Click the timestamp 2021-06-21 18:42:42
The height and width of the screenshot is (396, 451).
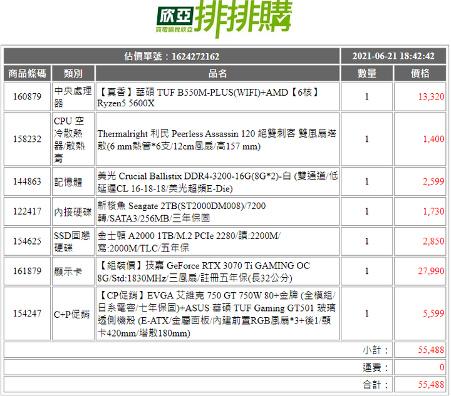[x=393, y=56]
